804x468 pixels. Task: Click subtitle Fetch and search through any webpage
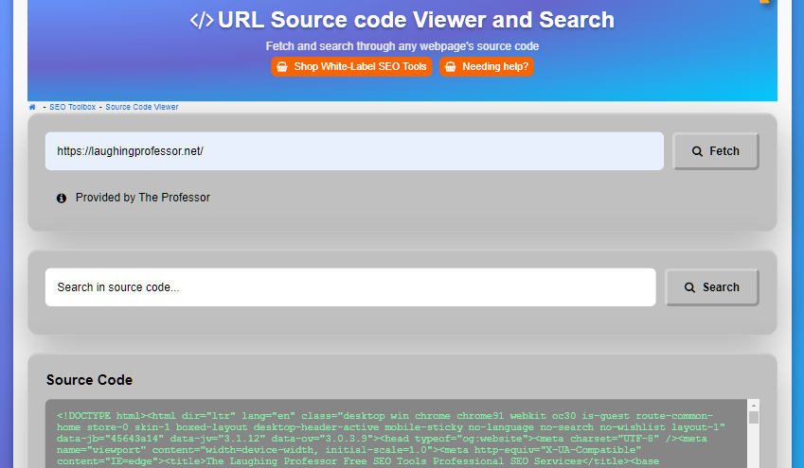402,46
